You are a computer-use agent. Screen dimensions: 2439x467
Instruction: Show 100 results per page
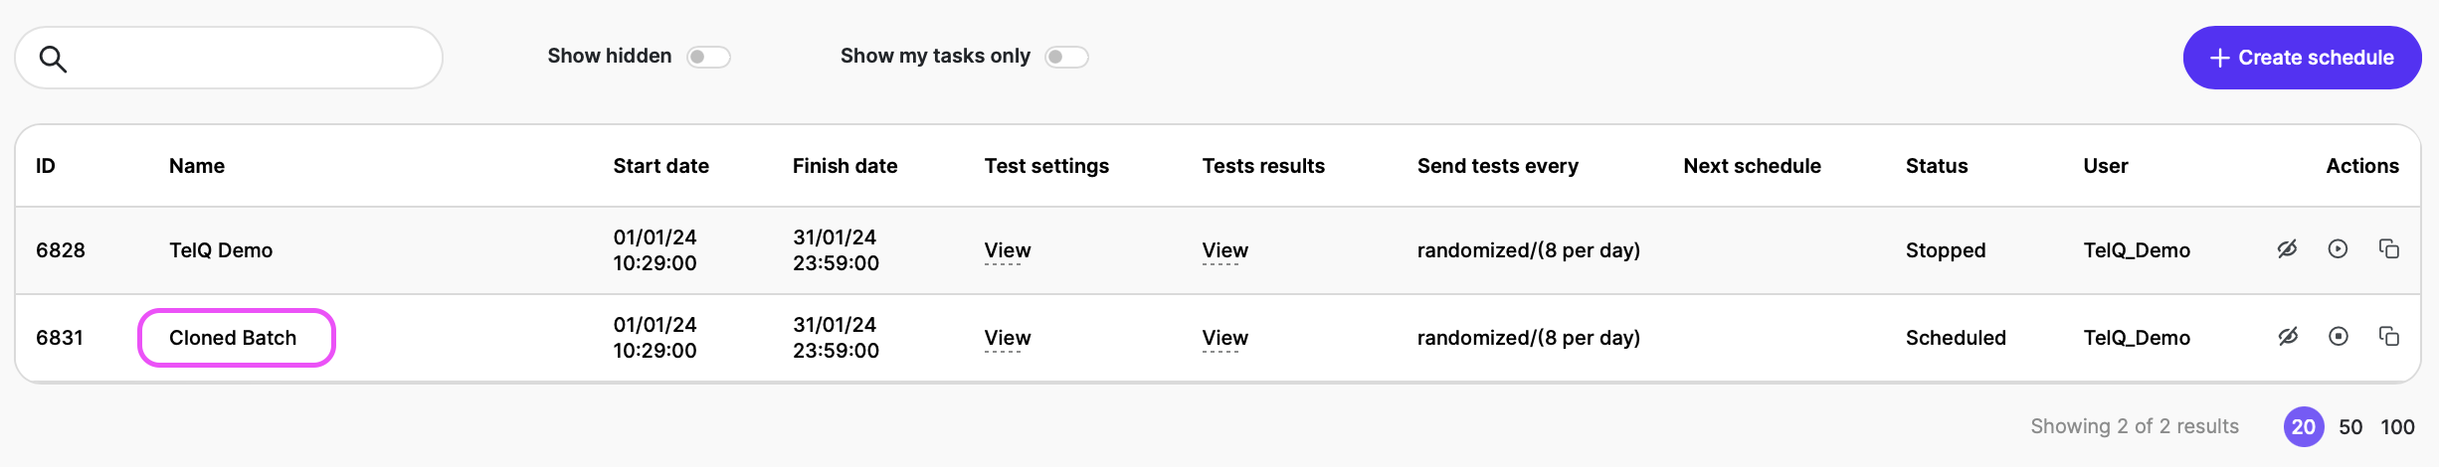point(2397,427)
